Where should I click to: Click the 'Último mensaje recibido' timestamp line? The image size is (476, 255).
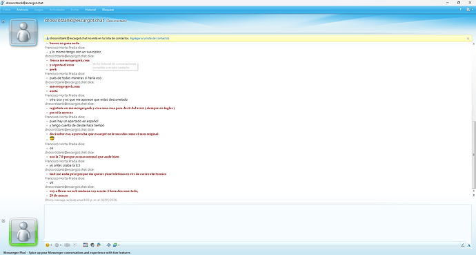pos(81,200)
